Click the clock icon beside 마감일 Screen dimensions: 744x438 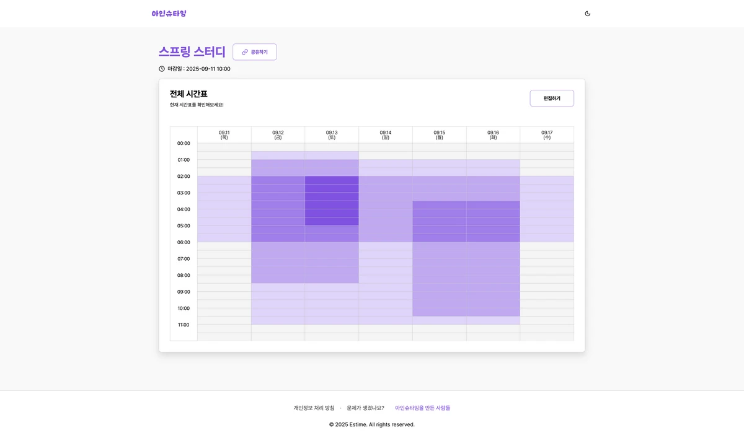[x=162, y=69]
